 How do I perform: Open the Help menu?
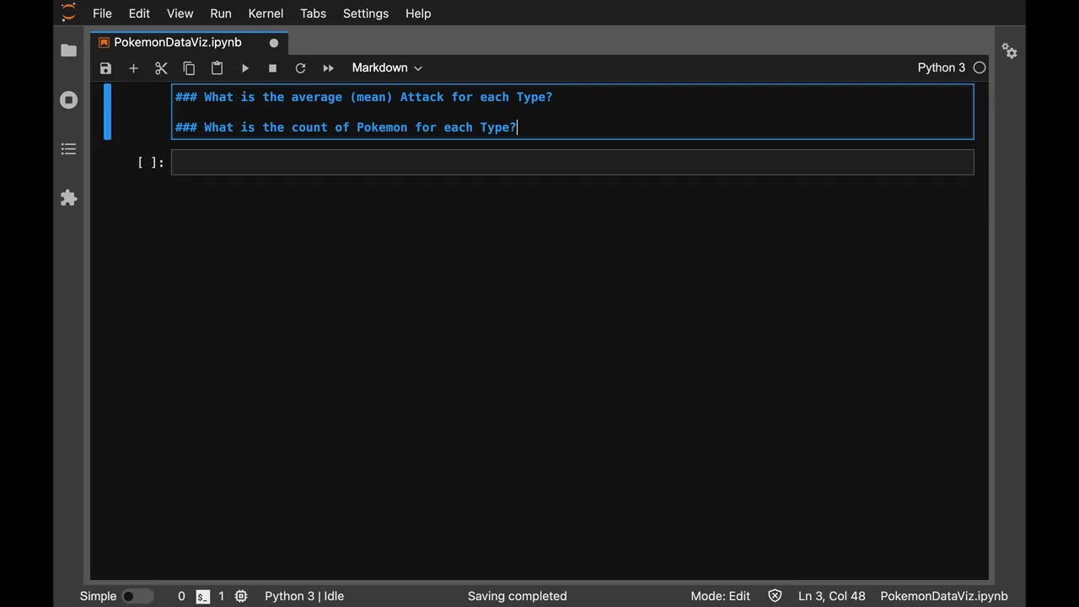click(x=418, y=13)
